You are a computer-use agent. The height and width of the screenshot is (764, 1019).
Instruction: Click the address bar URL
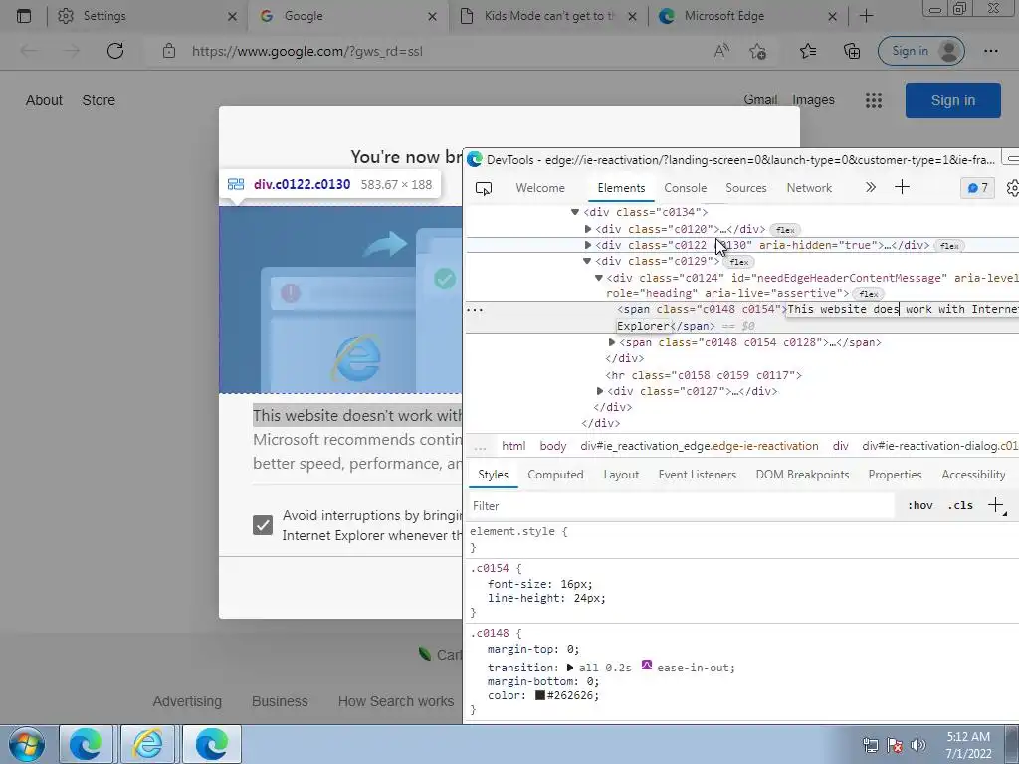[x=307, y=52]
